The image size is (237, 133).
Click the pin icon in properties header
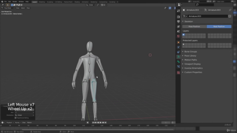[230, 10]
